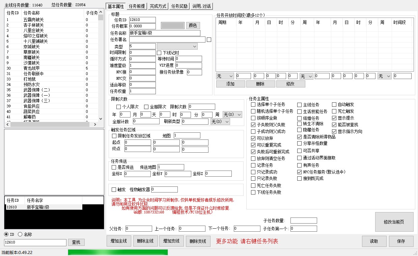Select the 名称 radio button
This screenshot has width=418, height=256.
coord(19,234)
